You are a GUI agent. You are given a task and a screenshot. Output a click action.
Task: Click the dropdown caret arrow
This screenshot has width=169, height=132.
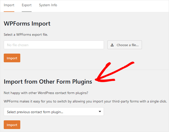100,112
